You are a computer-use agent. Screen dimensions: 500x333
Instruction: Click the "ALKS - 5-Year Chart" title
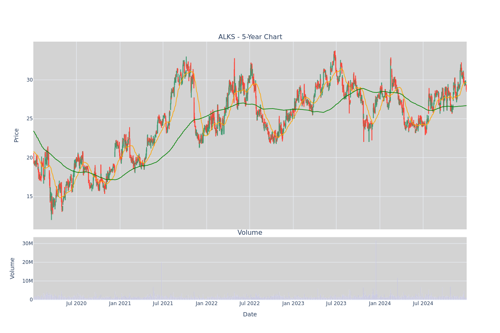(250, 37)
